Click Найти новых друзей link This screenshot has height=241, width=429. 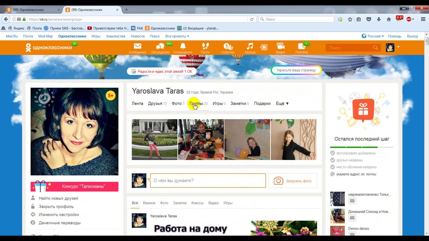point(58,198)
